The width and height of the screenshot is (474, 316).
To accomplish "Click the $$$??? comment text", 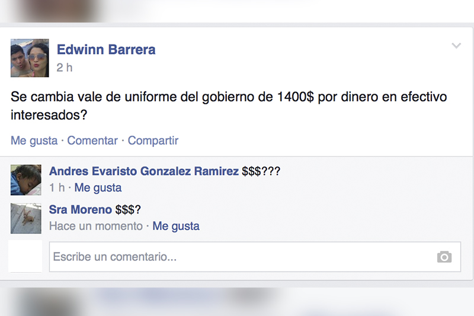I will pos(261,171).
